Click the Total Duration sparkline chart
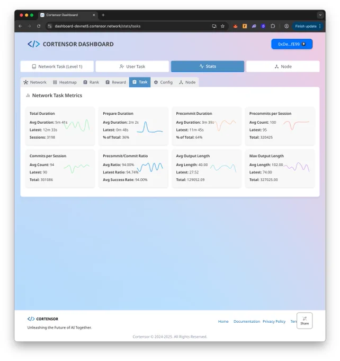The height and width of the screenshot is (361, 340). (x=77, y=125)
